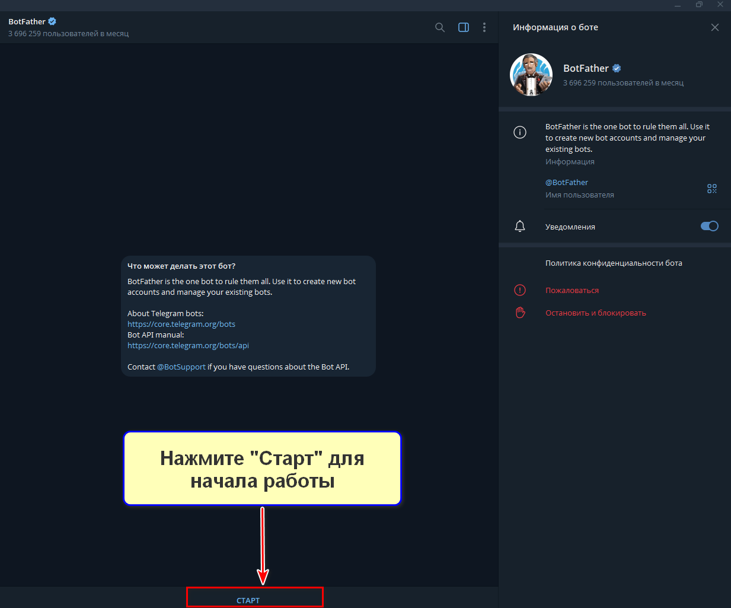Viewport: 731px width, 608px height.
Task: Click the report exclamation icon
Action: (x=520, y=290)
